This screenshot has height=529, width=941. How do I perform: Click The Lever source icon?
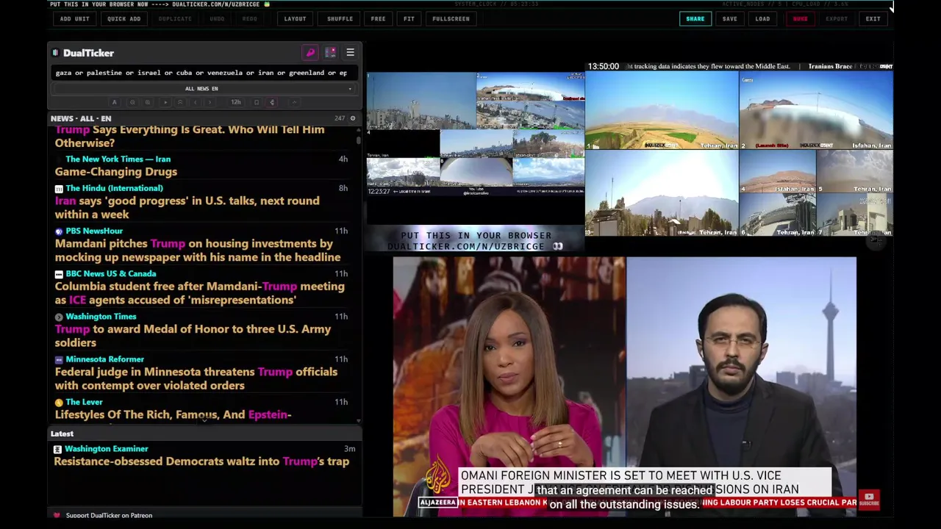click(x=59, y=403)
